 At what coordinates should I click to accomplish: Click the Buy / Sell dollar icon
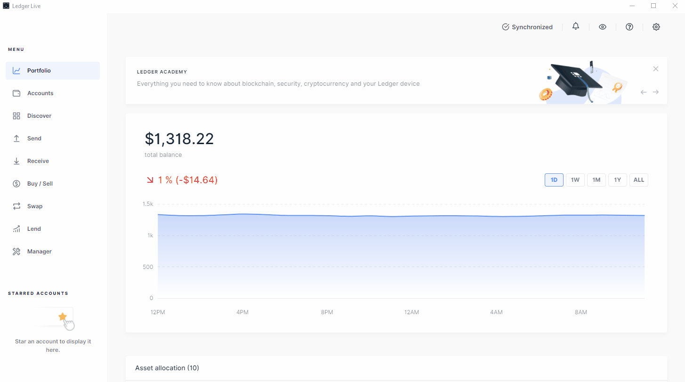tap(16, 184)
